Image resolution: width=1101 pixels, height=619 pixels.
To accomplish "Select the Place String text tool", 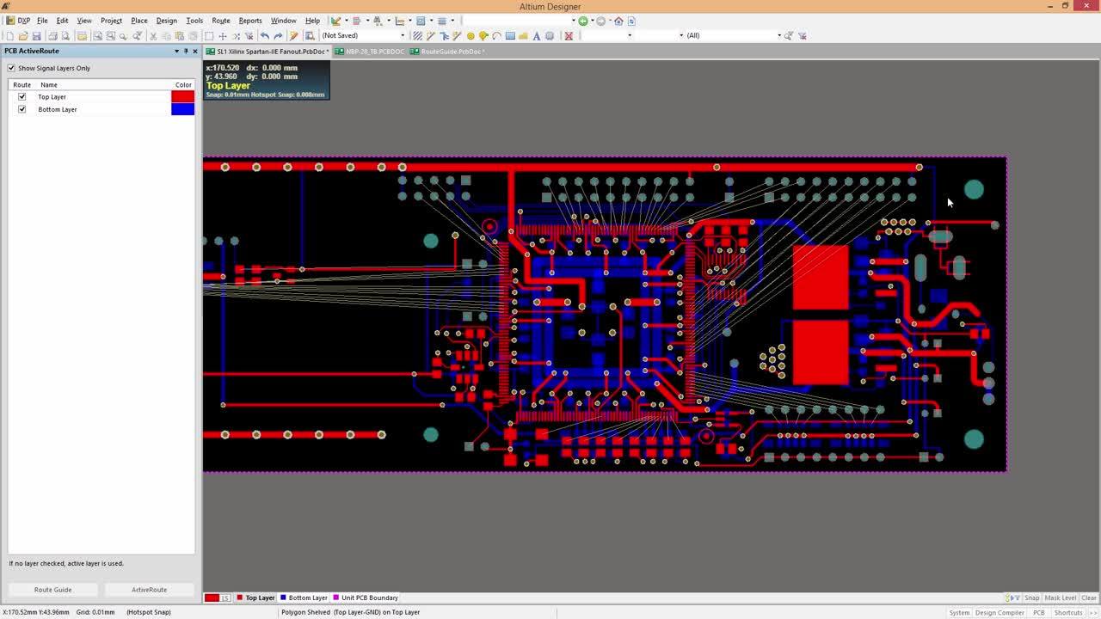I will [537, 36].
